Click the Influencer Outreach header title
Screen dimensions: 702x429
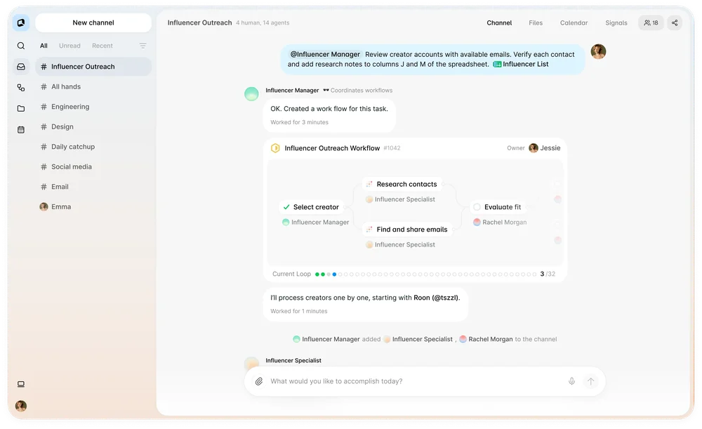[199, 23]
